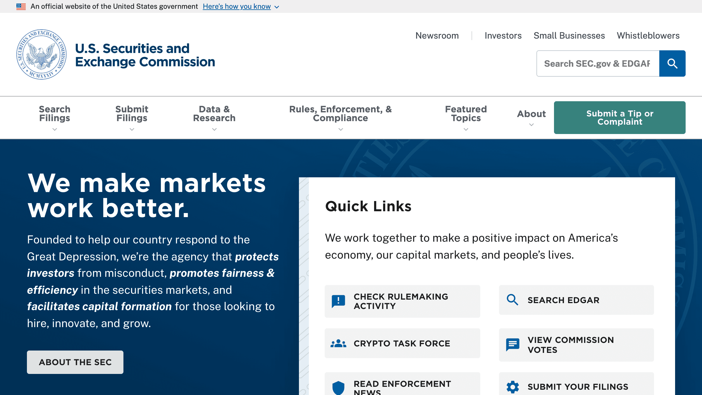Click the "Here's how you know" link
This screenshot has height=395, width=702.
tap(237, 6)
